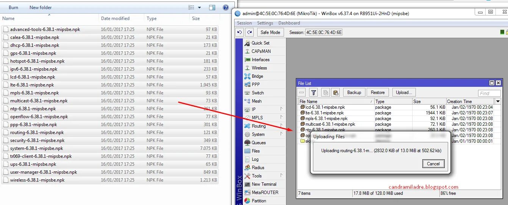Select system-6.38.1-mipsbe.npk in Explorer
Screen dimensions: 508x205
click(110, 148)
